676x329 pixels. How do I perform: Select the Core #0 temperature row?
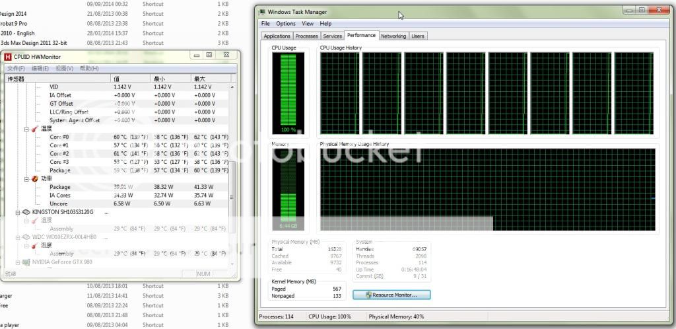point(59,137)
